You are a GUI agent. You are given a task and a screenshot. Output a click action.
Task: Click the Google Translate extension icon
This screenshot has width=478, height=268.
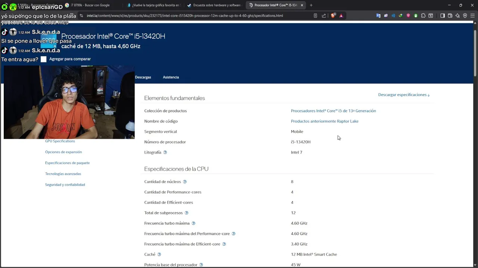pyautogui.click(x=378, y=16)
